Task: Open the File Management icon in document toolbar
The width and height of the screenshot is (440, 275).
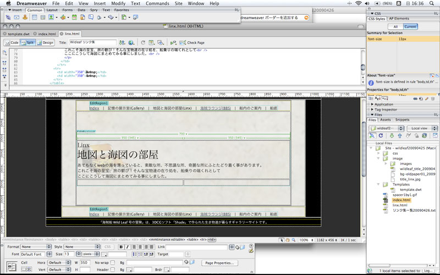Action: coord(122,43)
